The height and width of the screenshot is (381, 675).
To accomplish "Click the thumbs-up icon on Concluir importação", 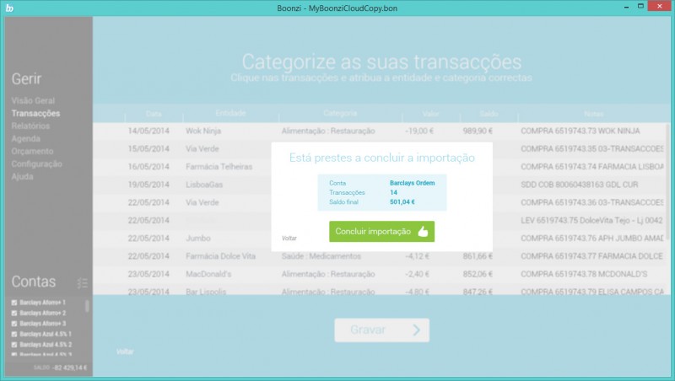I will point(424,232).
